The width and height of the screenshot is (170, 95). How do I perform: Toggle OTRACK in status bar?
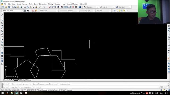[x=51, y=90]
